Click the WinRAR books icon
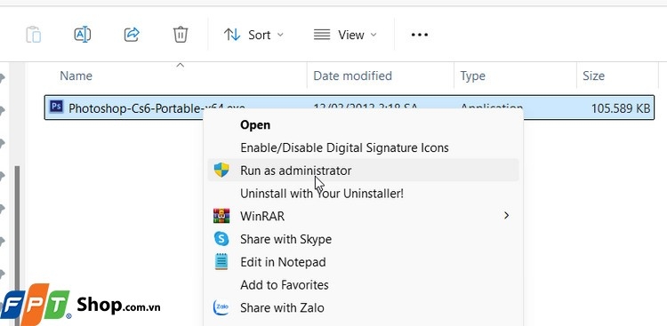The height and width of the screenshot is (326, 667). 221,216
